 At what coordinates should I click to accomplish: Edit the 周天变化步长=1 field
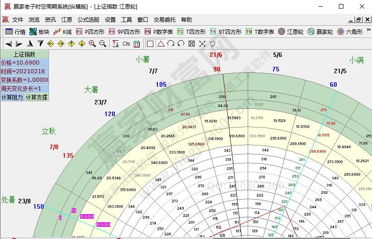[24, 89]
